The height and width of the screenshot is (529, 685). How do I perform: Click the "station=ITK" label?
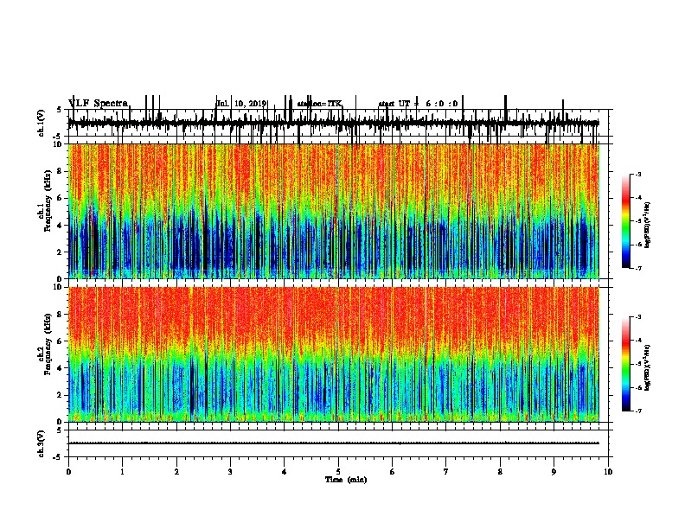[x=320, y=104]
